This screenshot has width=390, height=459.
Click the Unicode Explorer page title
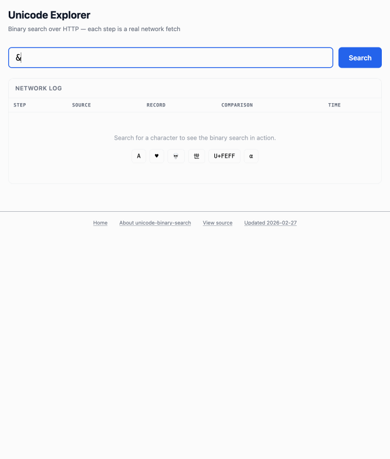[49, 15]
